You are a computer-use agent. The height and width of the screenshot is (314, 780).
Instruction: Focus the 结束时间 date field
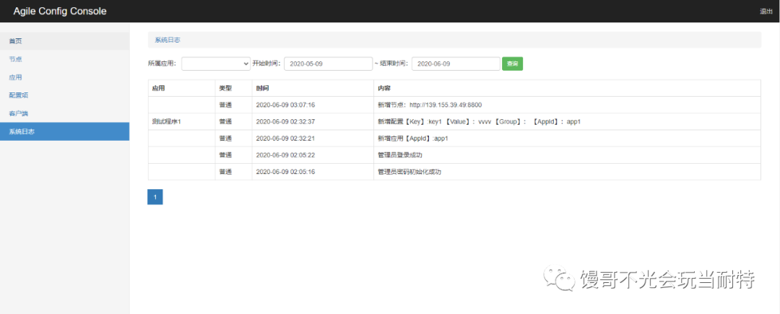[x=456, y=64]
